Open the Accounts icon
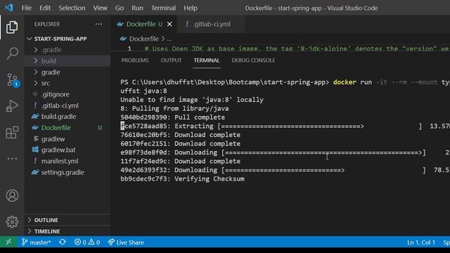 coord(12,195)
